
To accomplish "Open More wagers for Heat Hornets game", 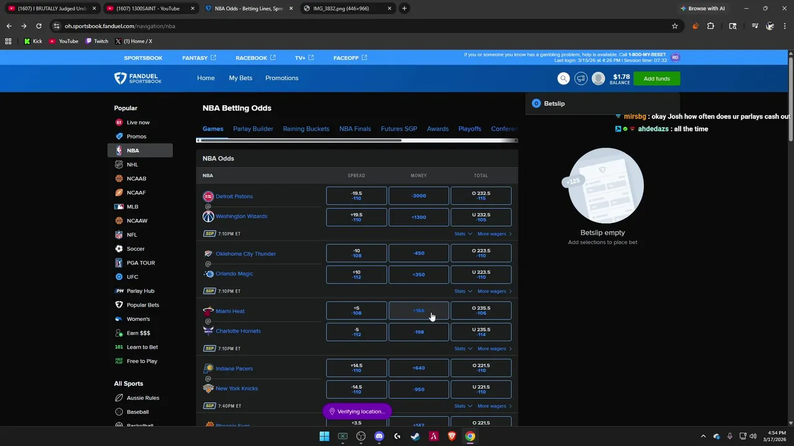I will pyautogui.click(x=494, y=348).
